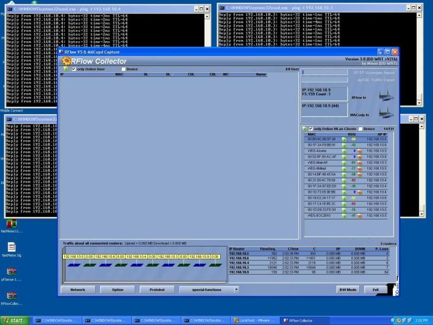
Task: Select WLan client 00:1F:3A:67:ED:D0
Action: click(346, 186)
